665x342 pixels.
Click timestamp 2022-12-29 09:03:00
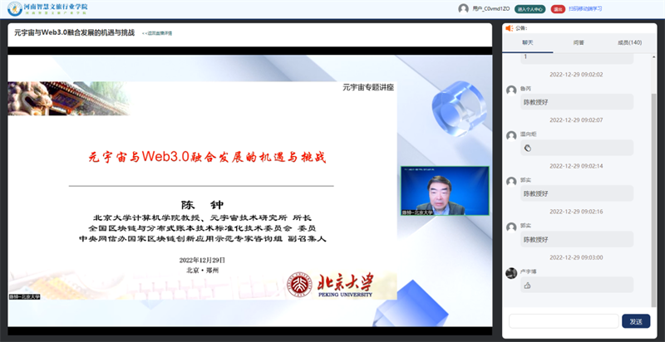coord(576,257)
